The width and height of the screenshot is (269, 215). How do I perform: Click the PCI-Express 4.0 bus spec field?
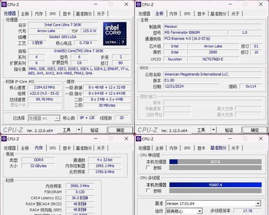[213, 39]
